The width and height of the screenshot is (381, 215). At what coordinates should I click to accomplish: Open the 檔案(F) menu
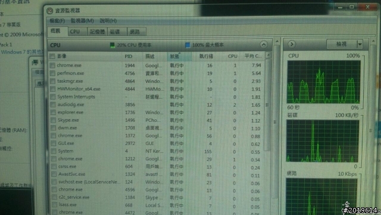(x=57, y=21)
